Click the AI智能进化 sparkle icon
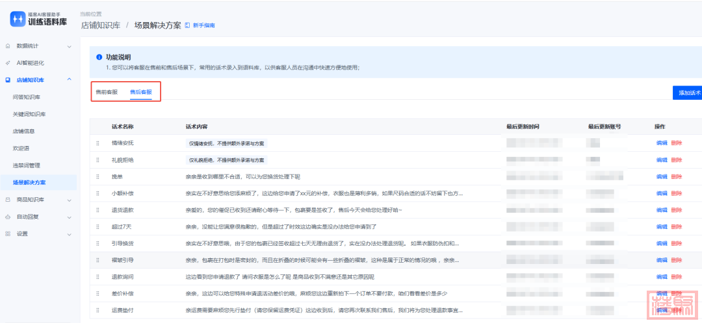702x323 pixels. click(x=8, y=63)
